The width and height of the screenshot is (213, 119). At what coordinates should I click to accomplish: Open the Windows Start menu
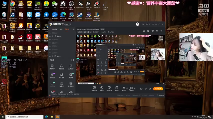pyautogui.click(x=3, y=117)
